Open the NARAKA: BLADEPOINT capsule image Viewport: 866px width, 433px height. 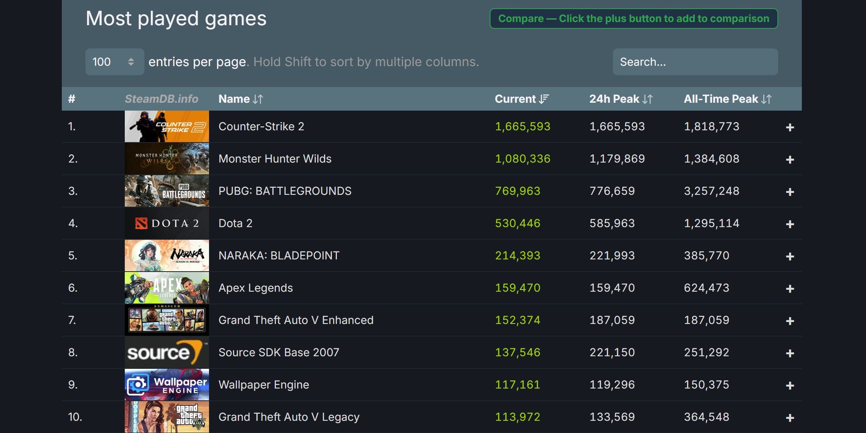click(x=167, y=255)
